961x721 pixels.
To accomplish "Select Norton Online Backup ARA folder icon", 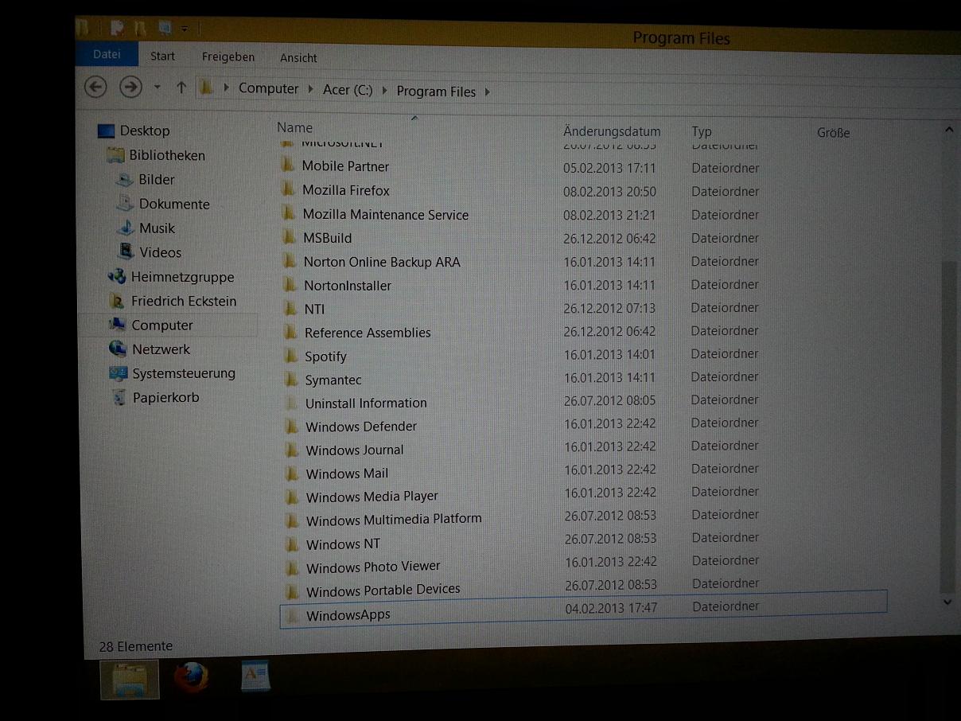I will coord(290,261).
